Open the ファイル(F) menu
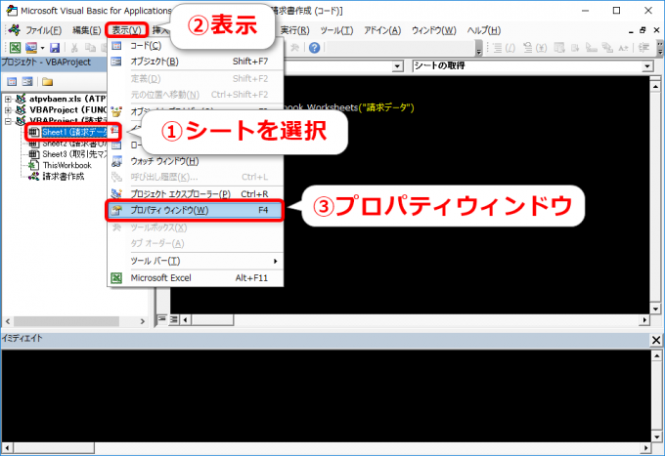665x456 pixels. click(x=43, y=30)
